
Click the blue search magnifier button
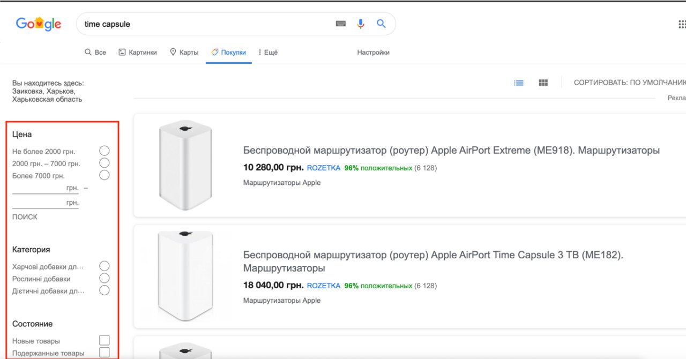pos(381,24)
